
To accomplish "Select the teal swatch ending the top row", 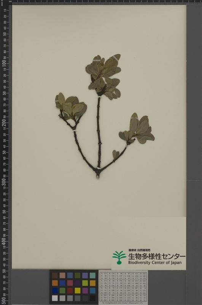I will click(x=92, y=275).
